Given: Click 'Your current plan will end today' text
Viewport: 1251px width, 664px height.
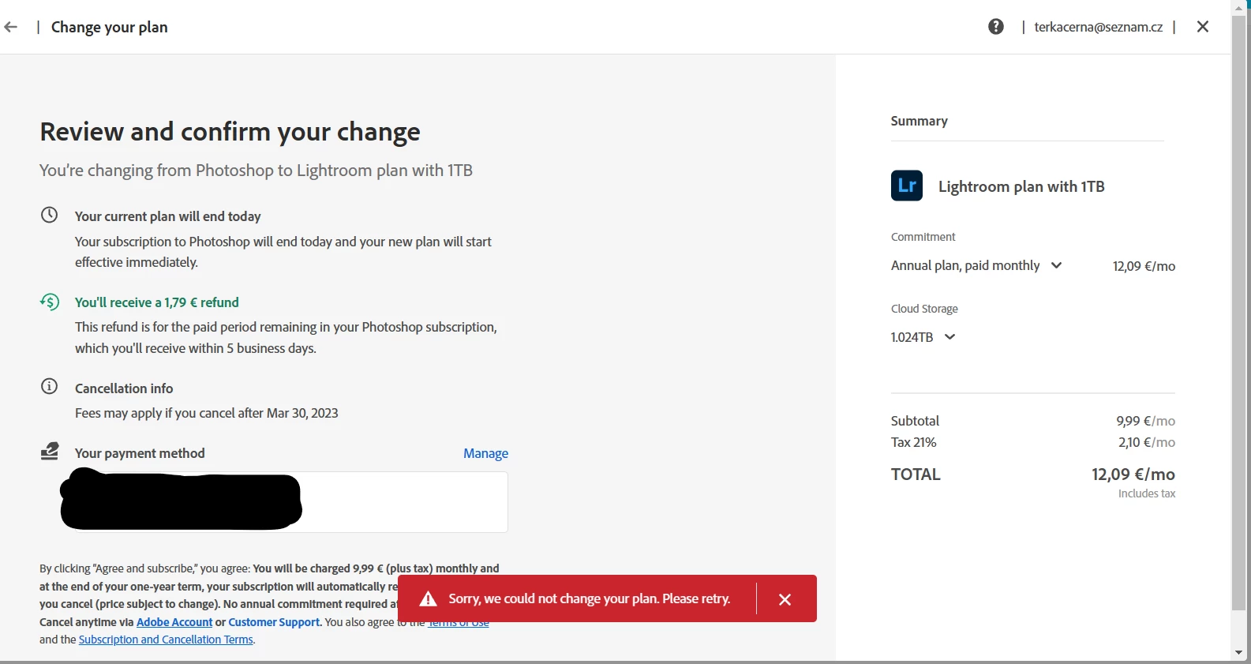Looking at the screenshot, I should (x=168, y=216).
